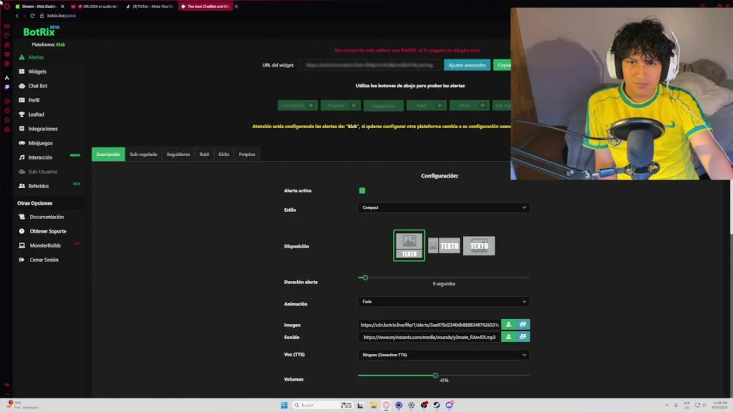Select text-over-image layout option
Screen dimensions: 733x412
tap(479, 246)
